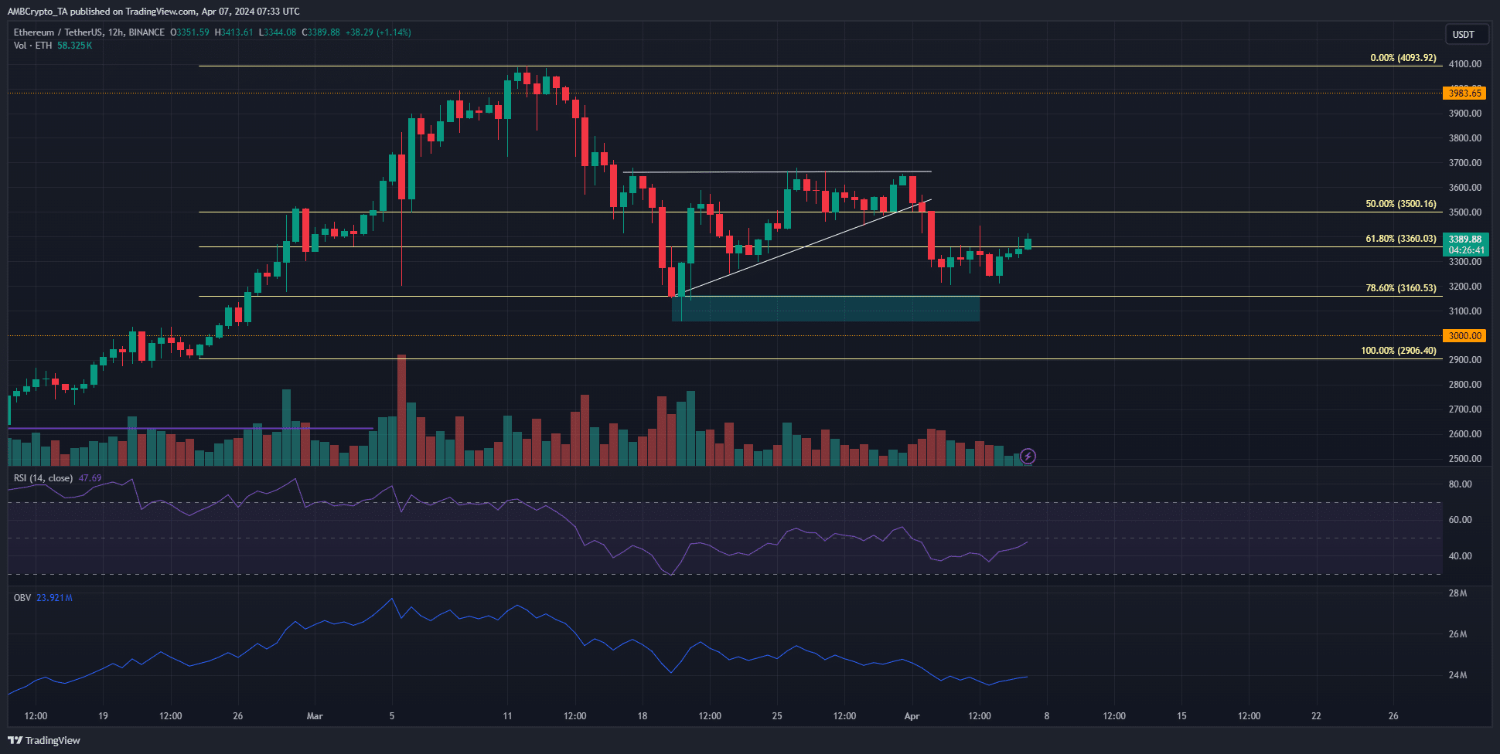Image resolution: width=1500 pixels, height=754 pixels.
Task: Click the 2500.00 price axis label
Action: [1465, 459]
